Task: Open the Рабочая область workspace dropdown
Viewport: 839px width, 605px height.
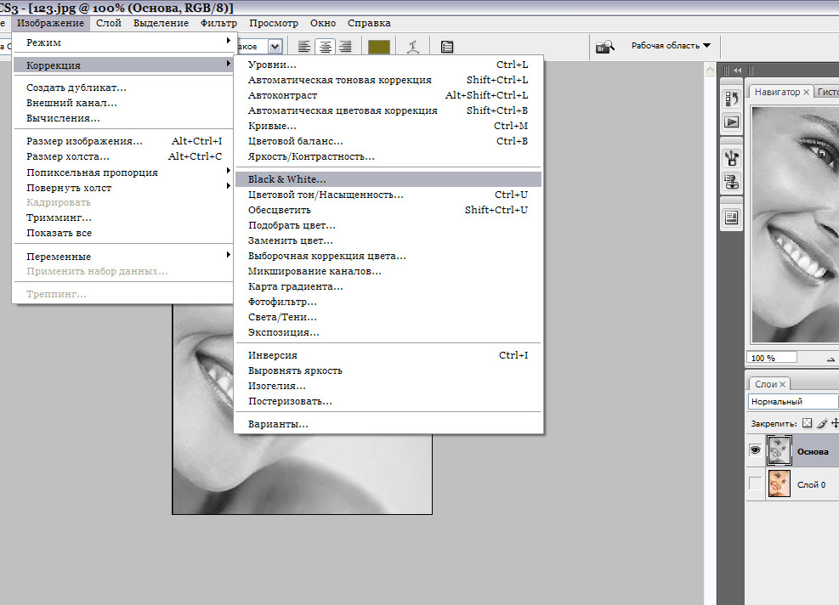Action: pyautogui.click(x=671, y=46)
